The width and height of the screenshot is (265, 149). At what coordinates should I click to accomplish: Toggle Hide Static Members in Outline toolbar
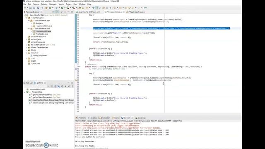pos(62,87)
